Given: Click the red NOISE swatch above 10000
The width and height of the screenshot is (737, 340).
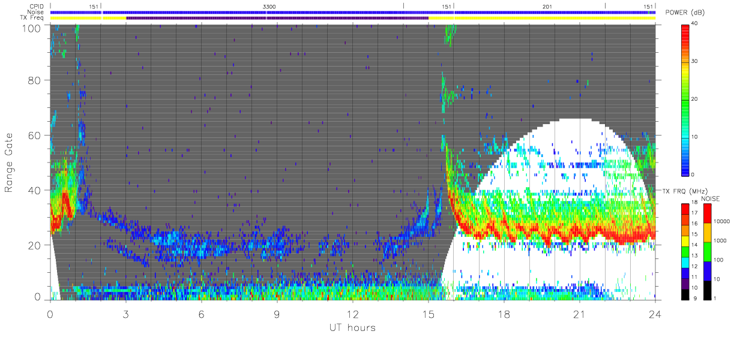Looking at the screenshot, I should tap(708, 213).
